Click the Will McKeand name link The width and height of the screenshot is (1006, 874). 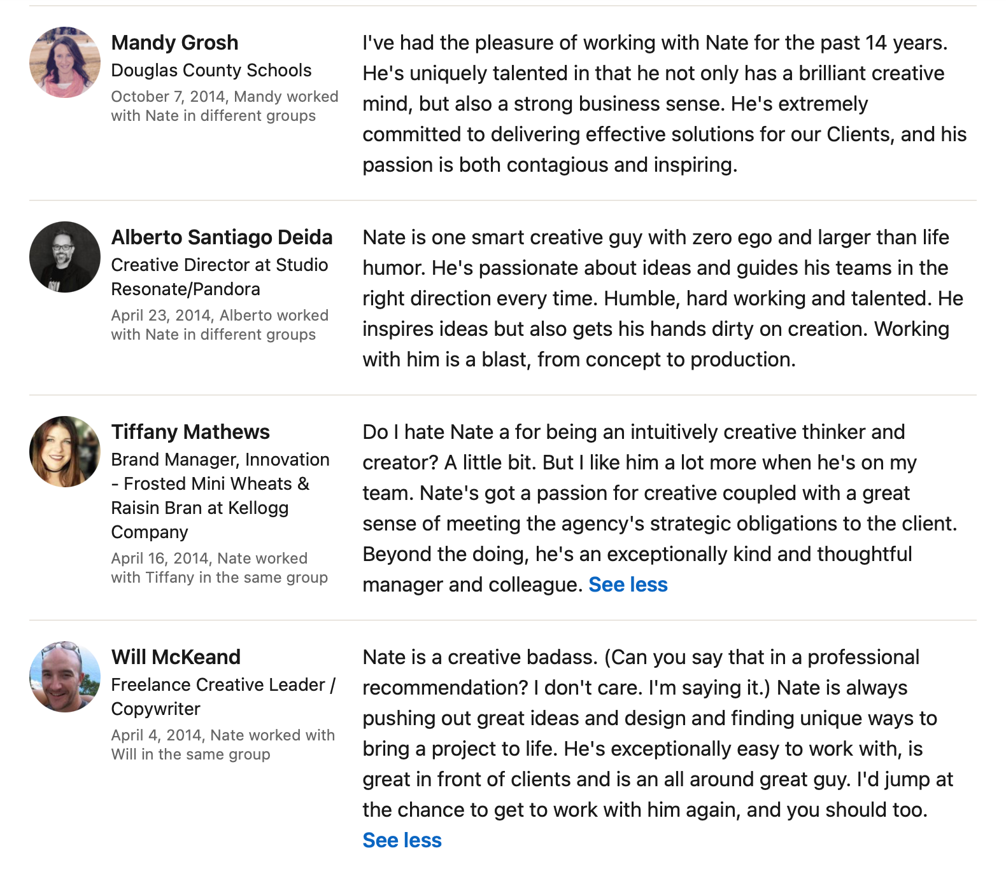[x=176, y=657]
